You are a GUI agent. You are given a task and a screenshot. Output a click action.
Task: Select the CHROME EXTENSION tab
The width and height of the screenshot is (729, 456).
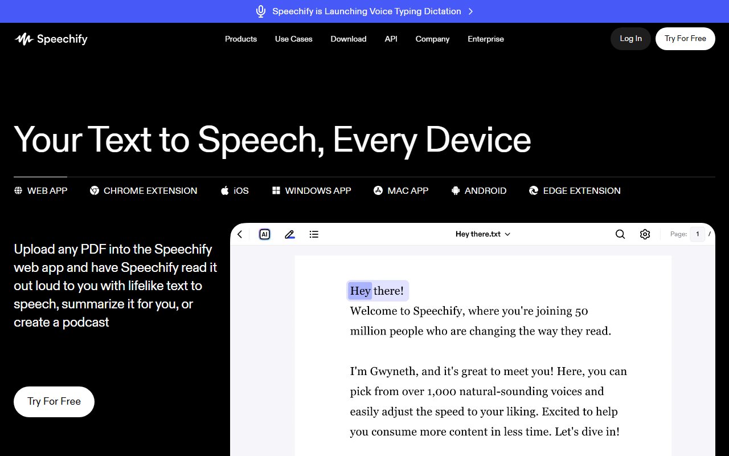tap(144, 190)
